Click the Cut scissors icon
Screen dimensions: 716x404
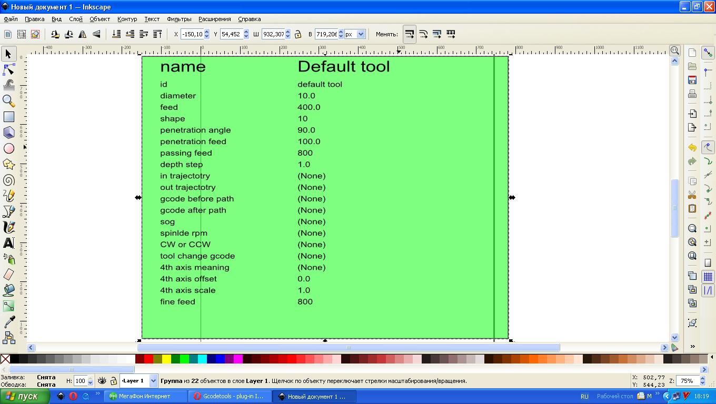692,195
